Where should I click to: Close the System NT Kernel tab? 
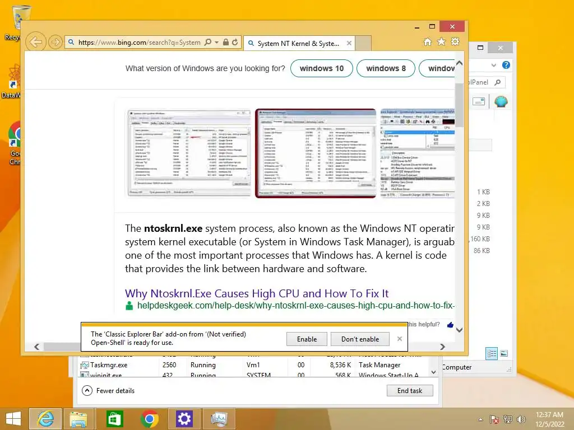coord(349,43)
